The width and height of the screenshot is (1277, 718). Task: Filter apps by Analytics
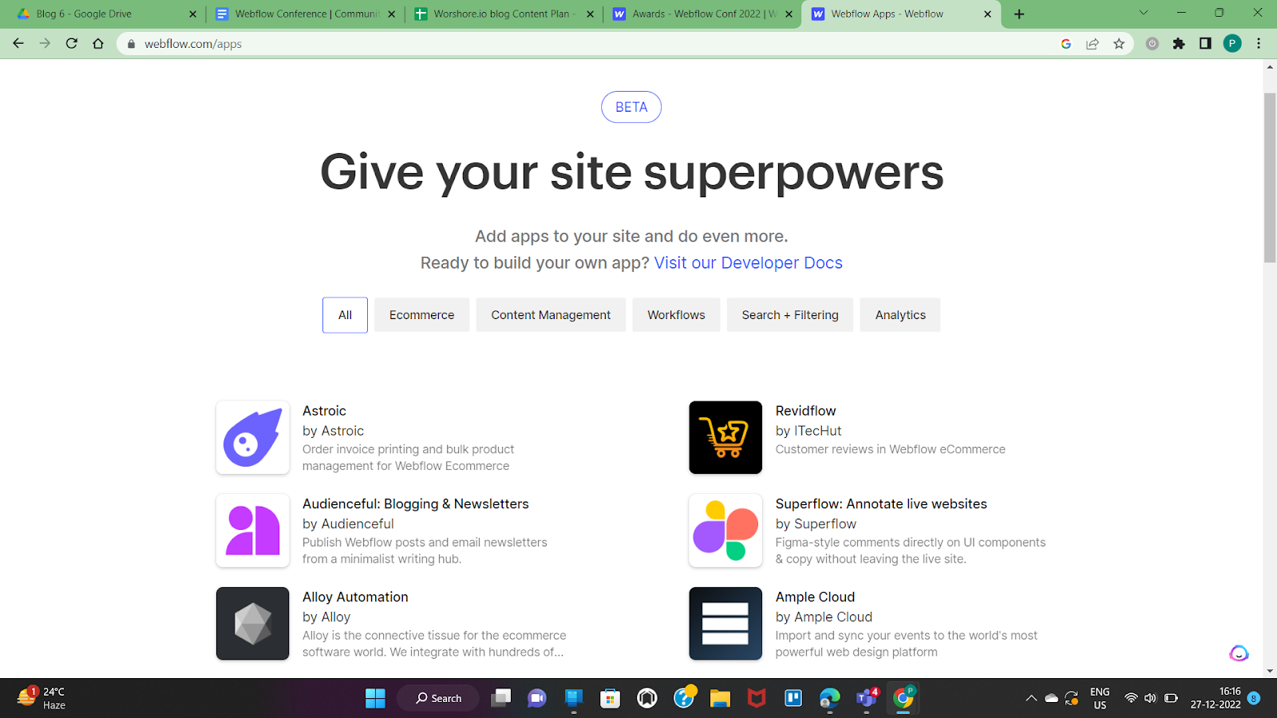point(900,315)
